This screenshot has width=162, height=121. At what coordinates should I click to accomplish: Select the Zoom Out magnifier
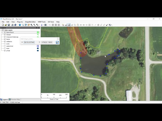34,25
